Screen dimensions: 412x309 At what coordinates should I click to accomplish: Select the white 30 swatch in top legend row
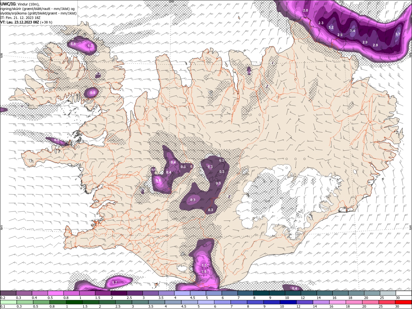[404, 293]
